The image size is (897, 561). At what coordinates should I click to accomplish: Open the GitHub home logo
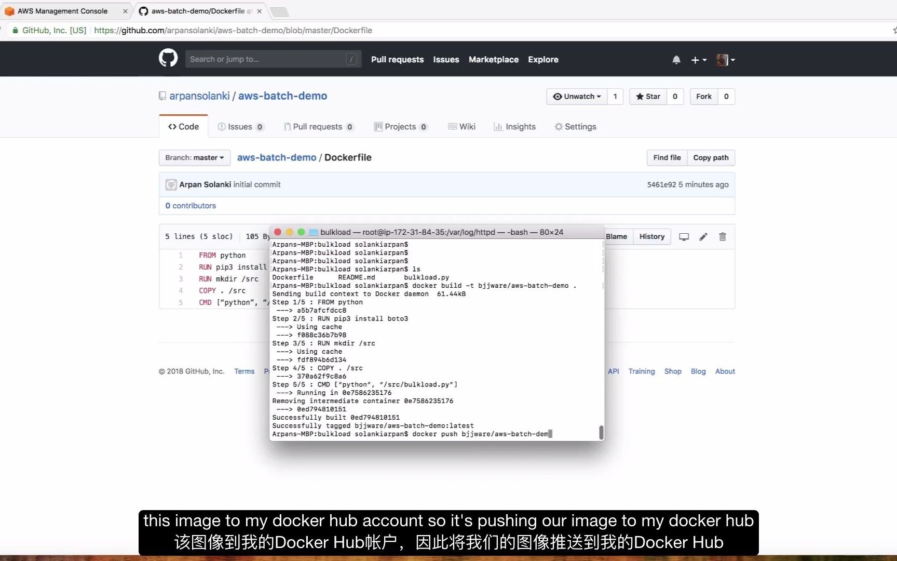tap(168, 58)
